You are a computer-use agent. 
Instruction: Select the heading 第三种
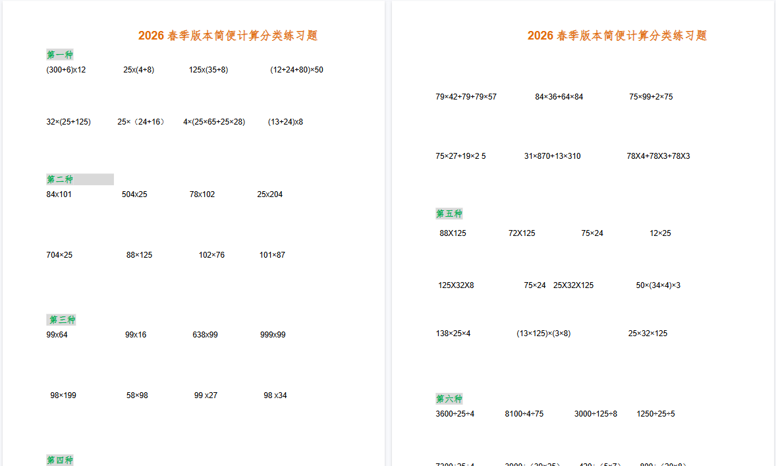coord(61,319)
